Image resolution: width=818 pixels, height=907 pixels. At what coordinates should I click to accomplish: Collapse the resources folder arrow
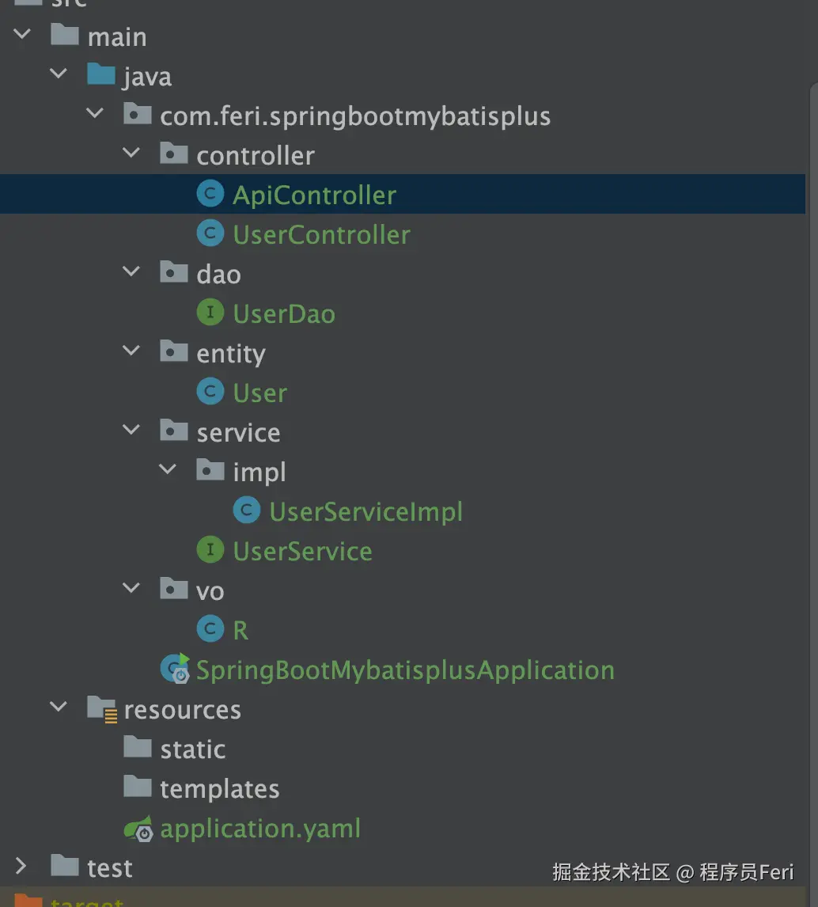[59, 708]
